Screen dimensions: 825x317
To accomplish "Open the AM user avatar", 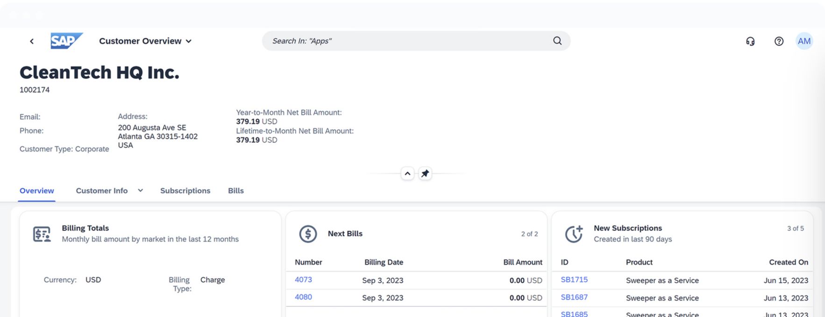I will click(x=804, y=41).
